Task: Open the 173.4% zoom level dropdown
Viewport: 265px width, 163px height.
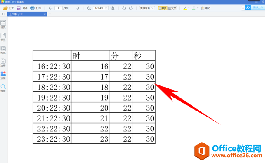Action: pos(101,8)
